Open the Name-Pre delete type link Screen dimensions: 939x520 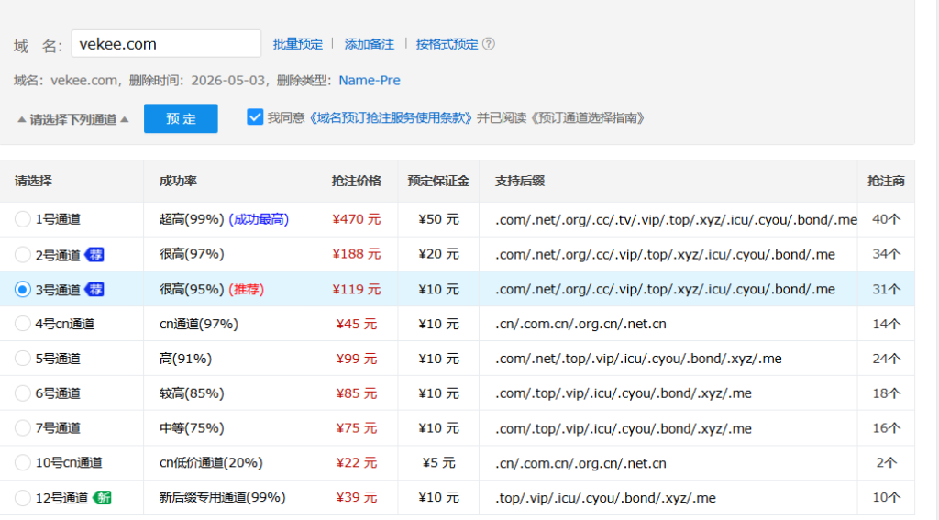[370, 81]
